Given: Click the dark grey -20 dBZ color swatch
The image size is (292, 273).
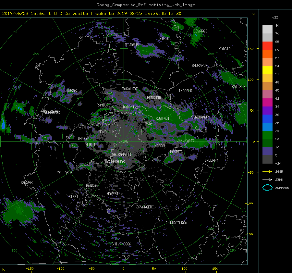Looking at the screenshot, I should click(267, 159).
